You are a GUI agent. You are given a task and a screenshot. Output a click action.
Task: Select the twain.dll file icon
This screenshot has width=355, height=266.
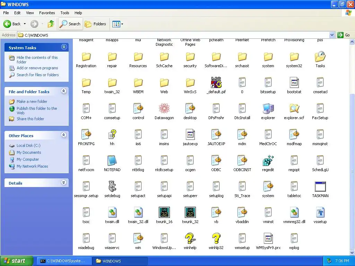coord(112,212)
